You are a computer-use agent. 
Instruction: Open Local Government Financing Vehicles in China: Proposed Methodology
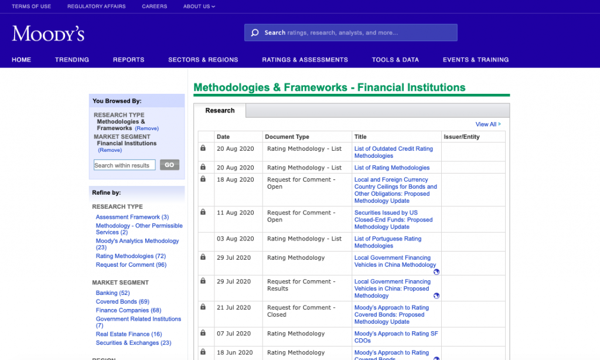(392, 289)
